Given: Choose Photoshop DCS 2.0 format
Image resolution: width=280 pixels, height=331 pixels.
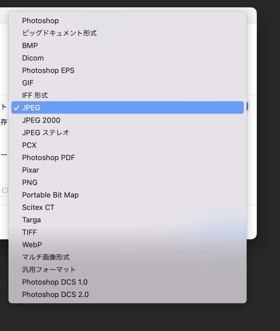Looking at the screenshot, I should click(128, 295).
